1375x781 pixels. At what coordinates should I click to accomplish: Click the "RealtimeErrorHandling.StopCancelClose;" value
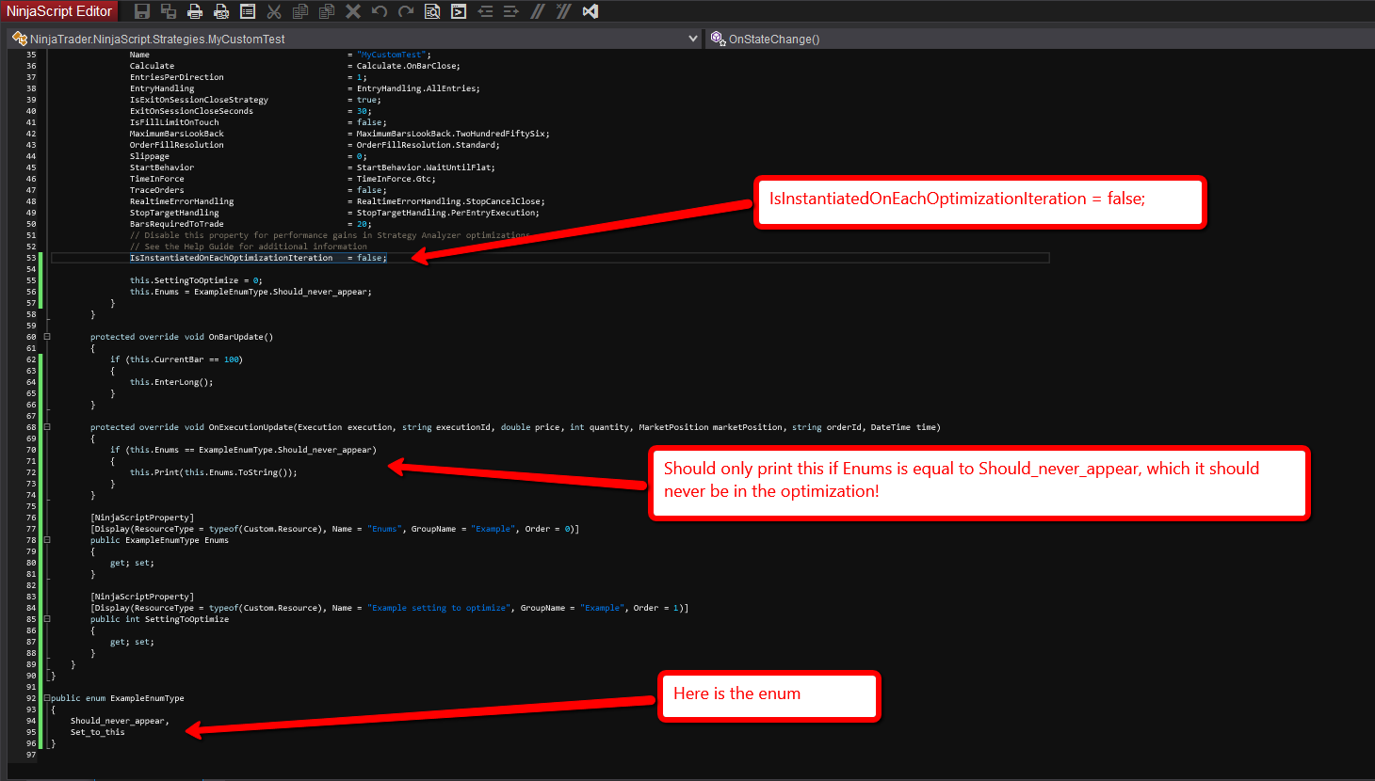(451, 201)
